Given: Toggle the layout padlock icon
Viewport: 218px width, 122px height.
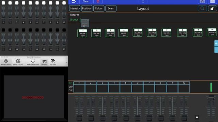Looking at the screenshot, I should [212, 8].
